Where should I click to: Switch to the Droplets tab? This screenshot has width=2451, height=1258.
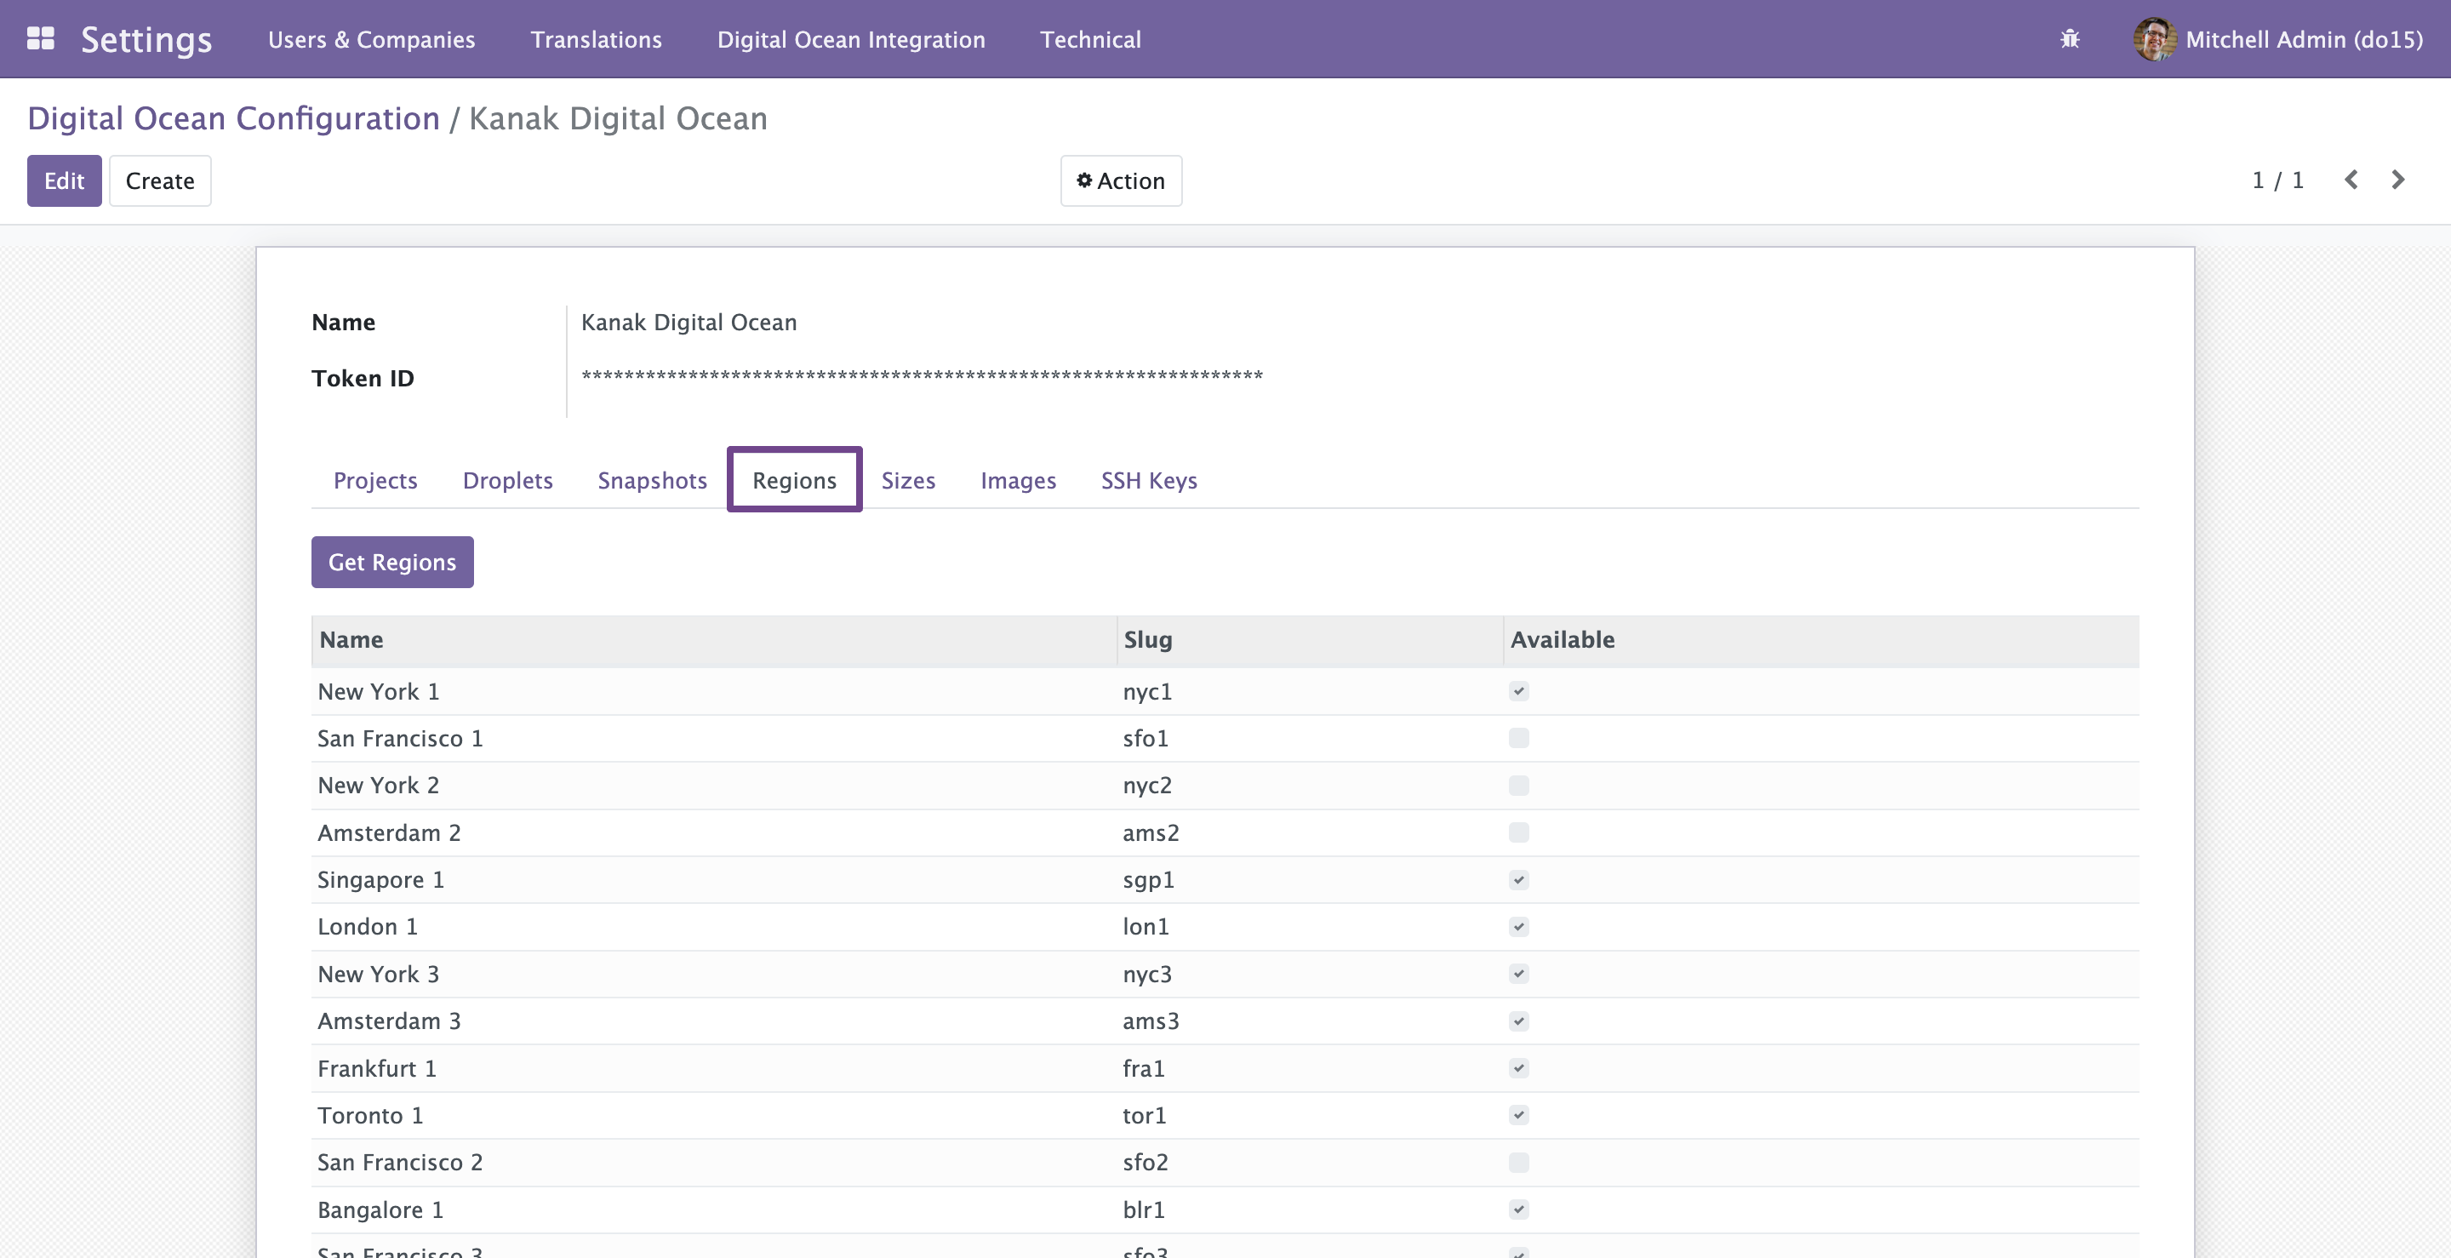pyautogui.click(x=507, y=481)
